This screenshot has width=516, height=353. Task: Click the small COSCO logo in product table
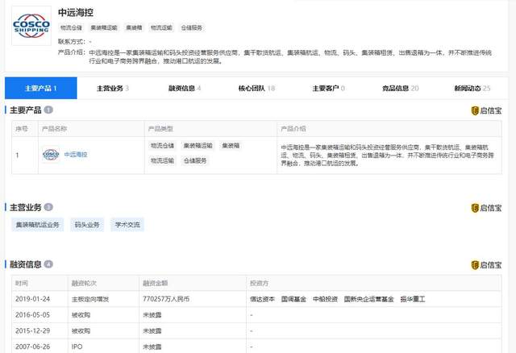pos(51,153)
